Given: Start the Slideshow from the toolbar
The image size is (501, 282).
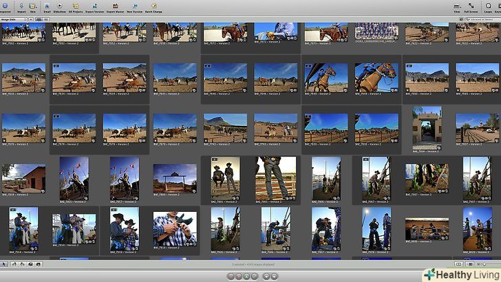Looking at the screenshot, I should [60, 7].
